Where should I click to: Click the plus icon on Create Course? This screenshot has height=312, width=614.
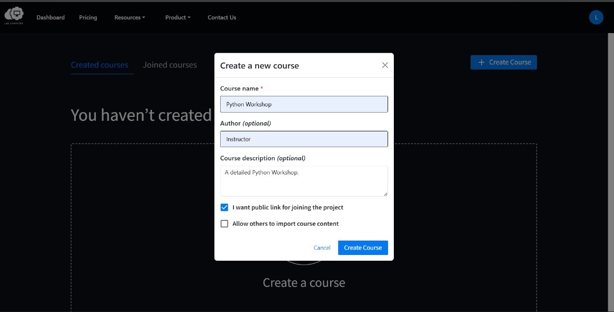(x=482, y=62)
